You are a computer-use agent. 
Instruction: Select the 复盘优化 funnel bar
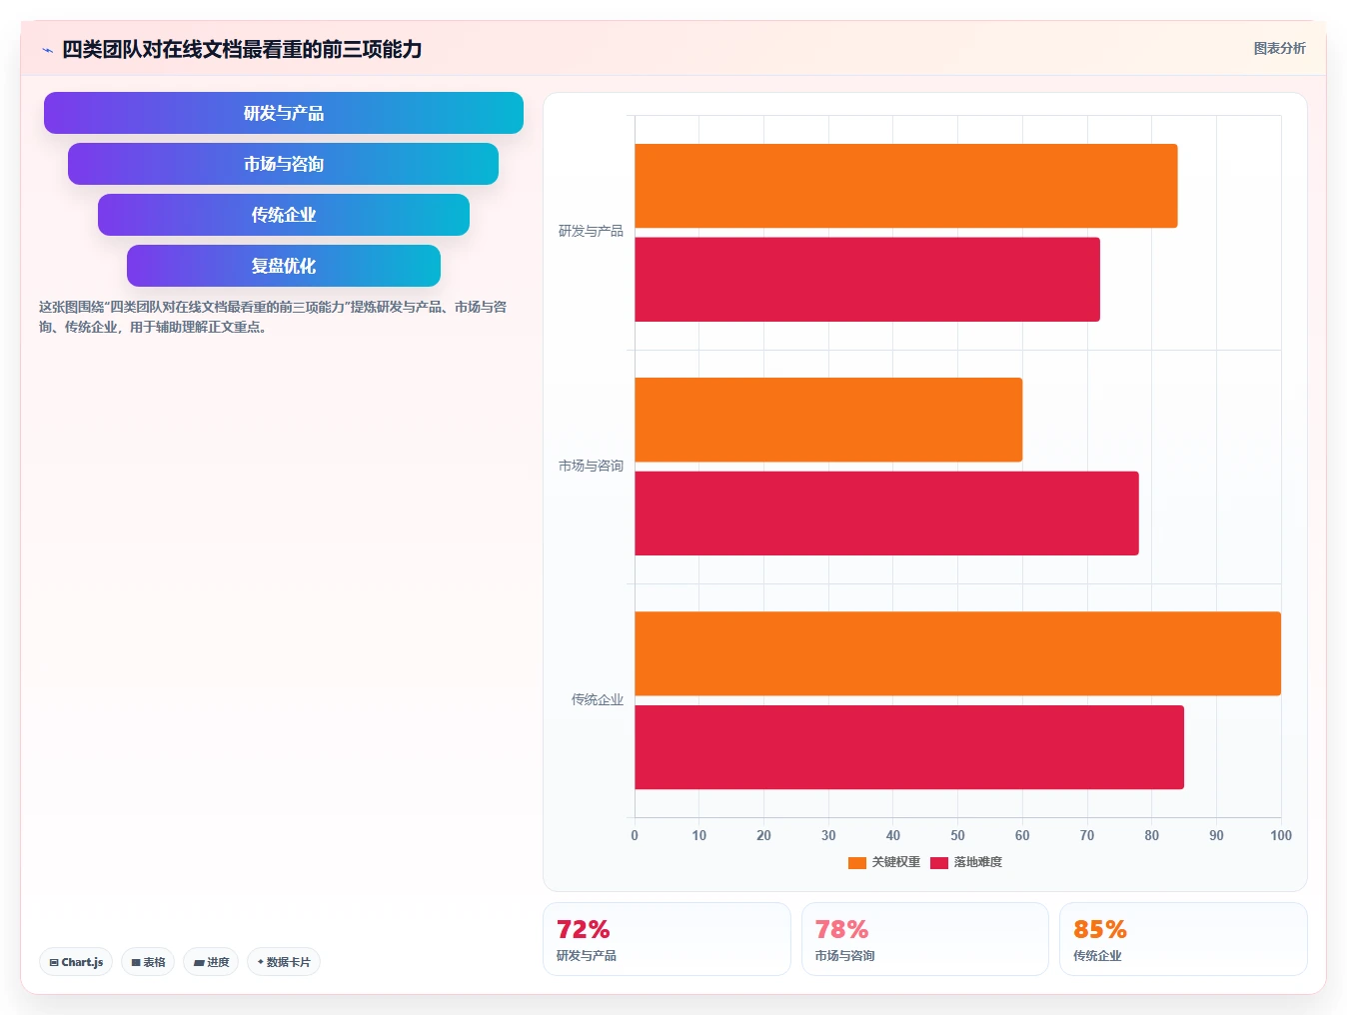click(284, 266)
